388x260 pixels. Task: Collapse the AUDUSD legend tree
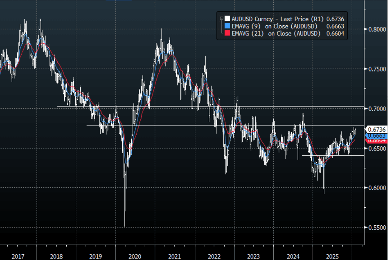(221, 18)
